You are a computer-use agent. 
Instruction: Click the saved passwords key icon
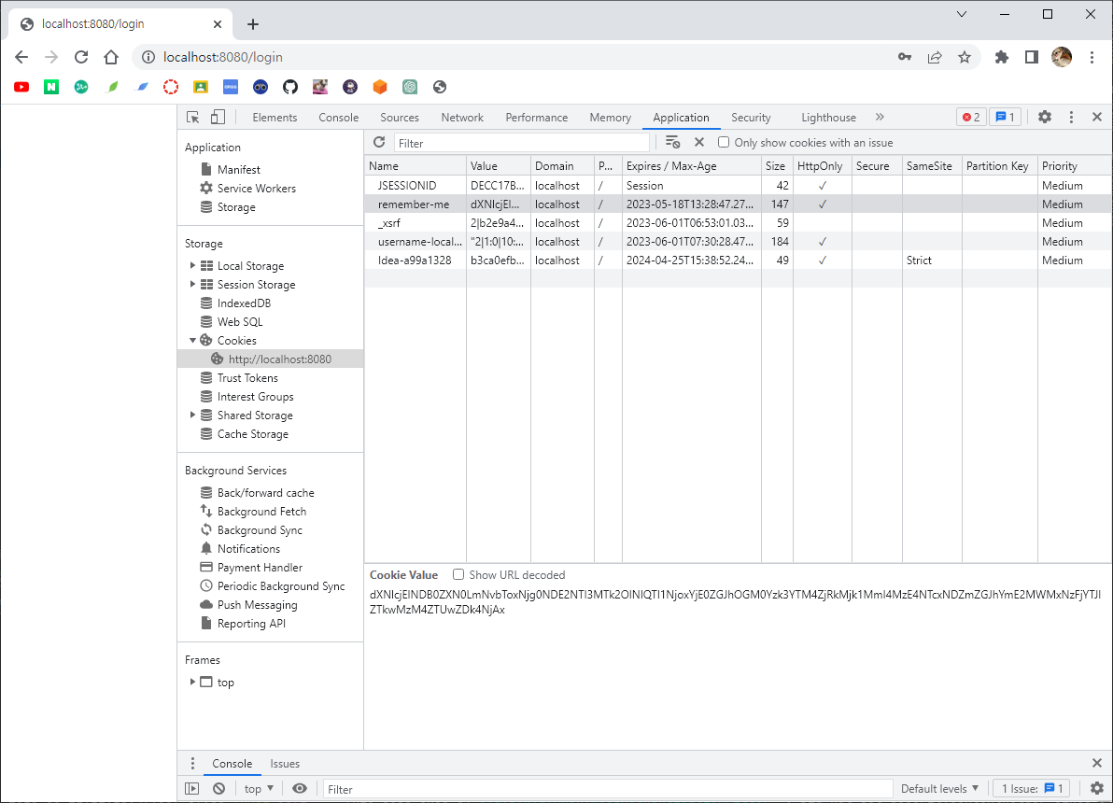coord(904,57)
